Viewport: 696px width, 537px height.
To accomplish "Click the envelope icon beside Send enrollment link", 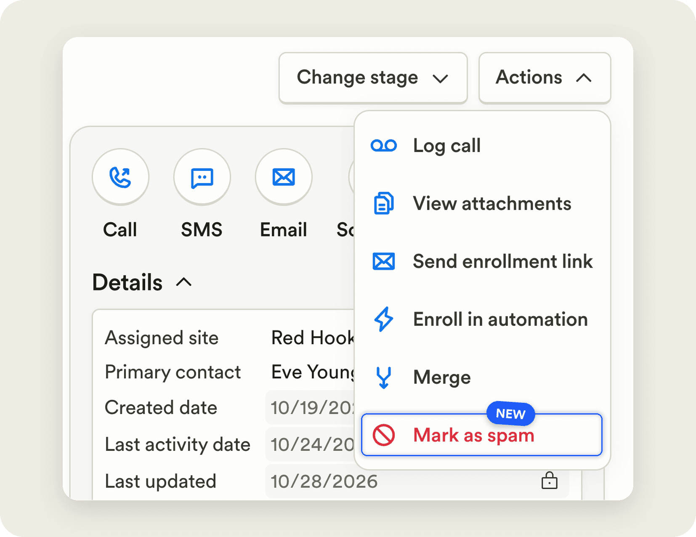I will click(383, 261).
